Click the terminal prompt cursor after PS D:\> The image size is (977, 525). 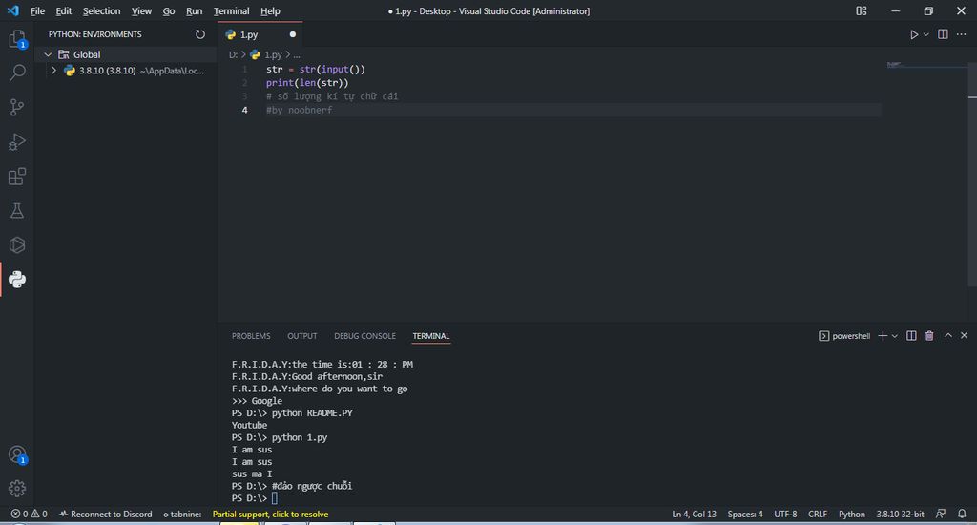coord(274,497)
